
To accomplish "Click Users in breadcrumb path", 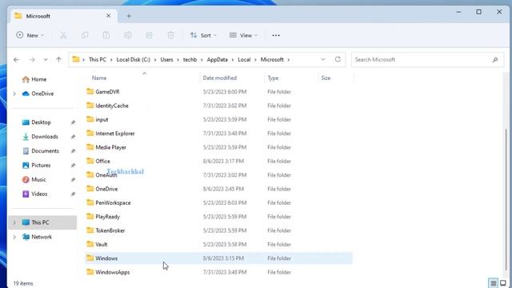I will click(166, 60).
